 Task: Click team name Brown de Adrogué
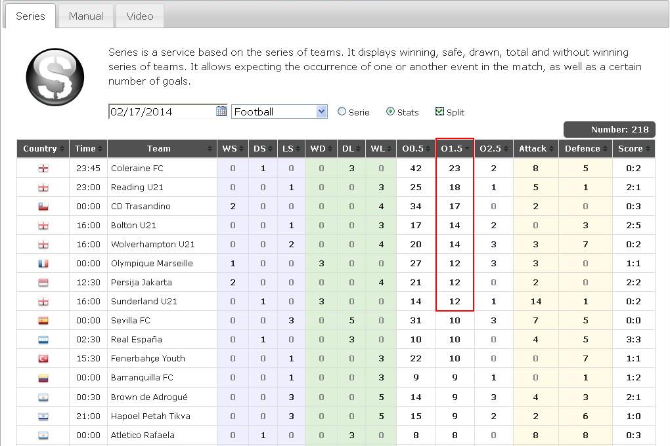(x=149, y=397)
